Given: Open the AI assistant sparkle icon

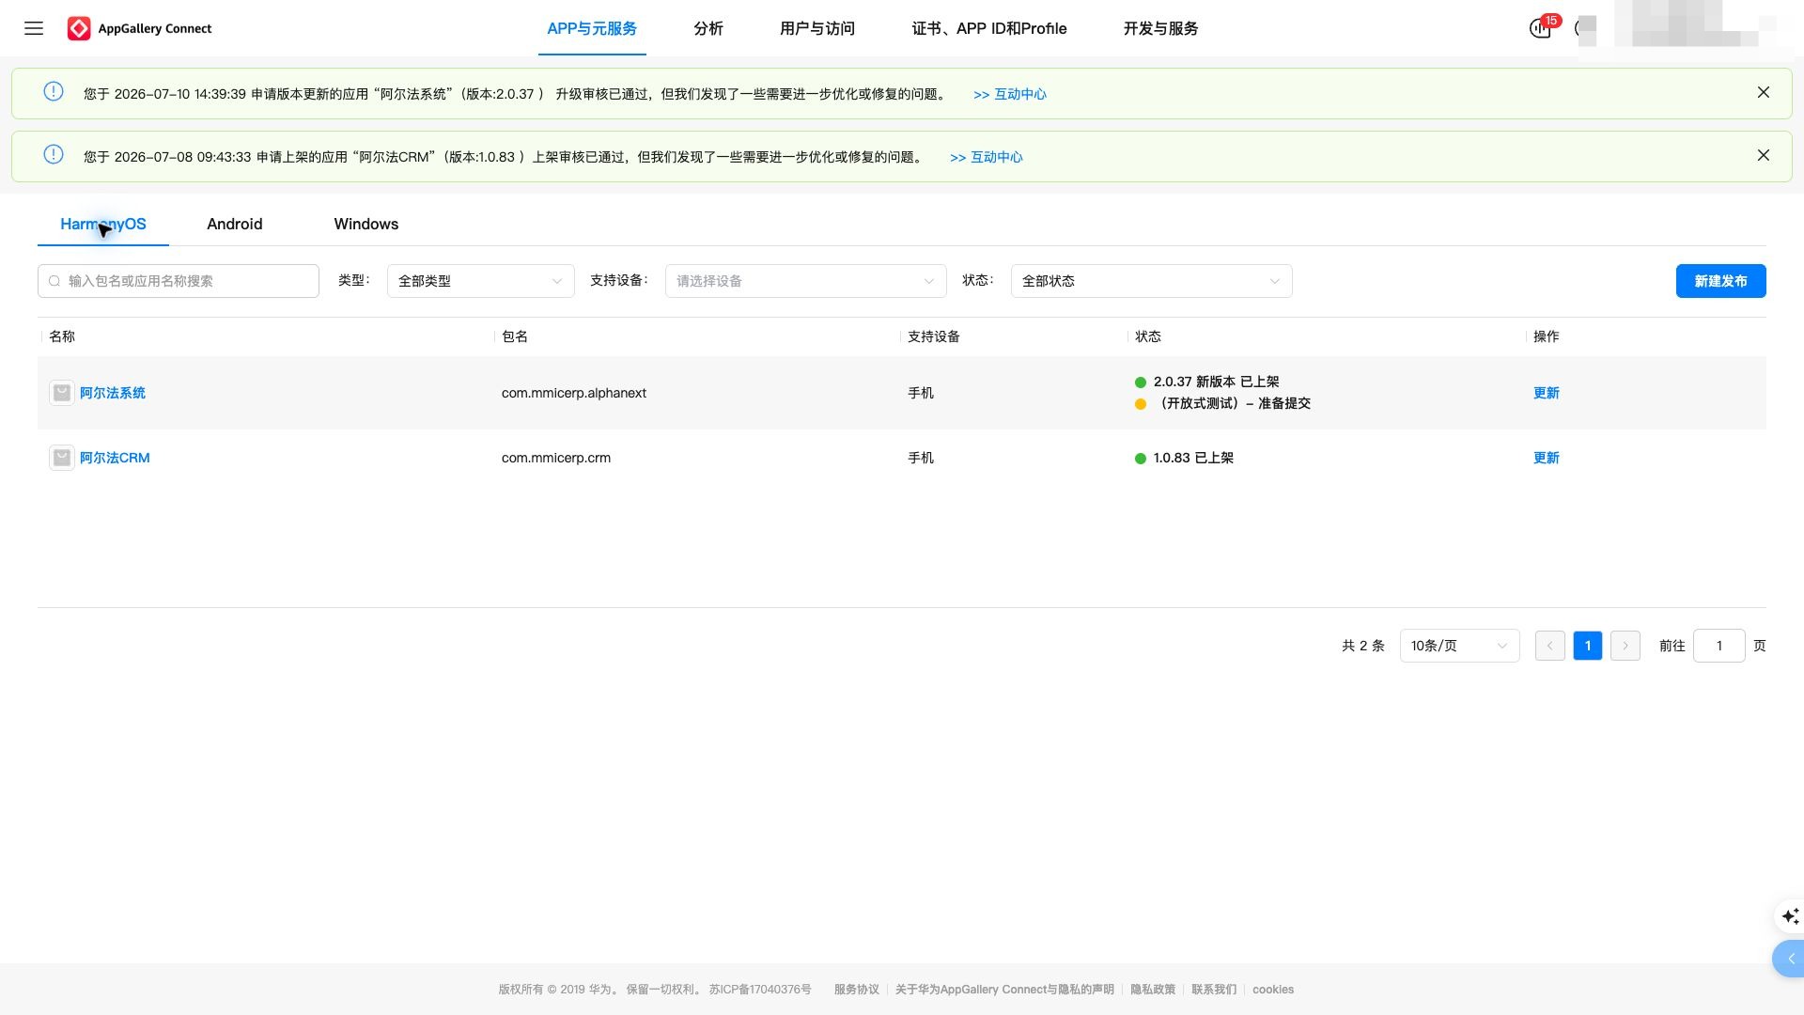Looking at the screenshot, I should coord(1789,915).
